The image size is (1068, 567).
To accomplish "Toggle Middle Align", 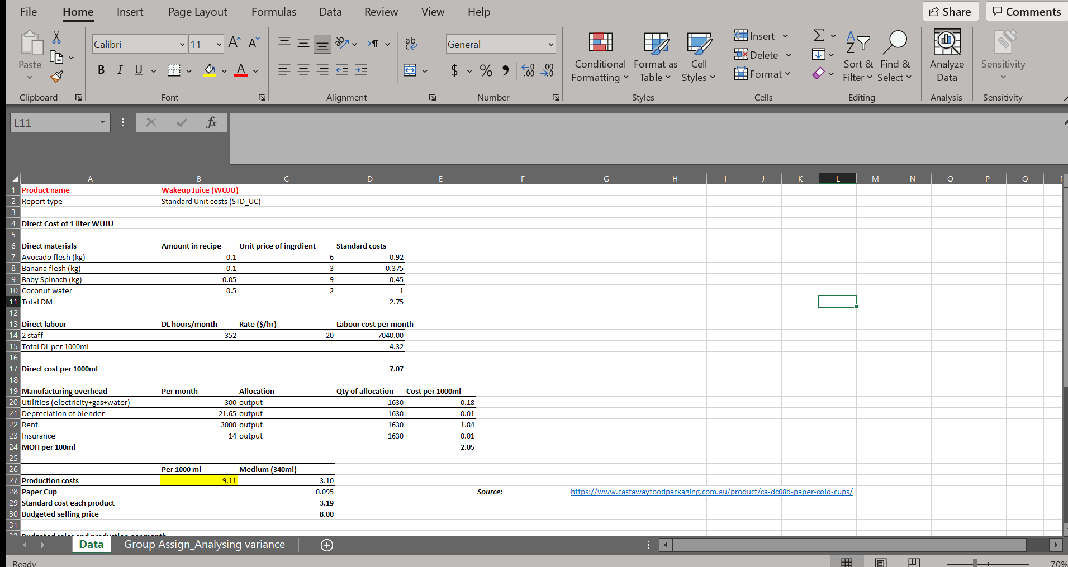I will tap(303, 43).
